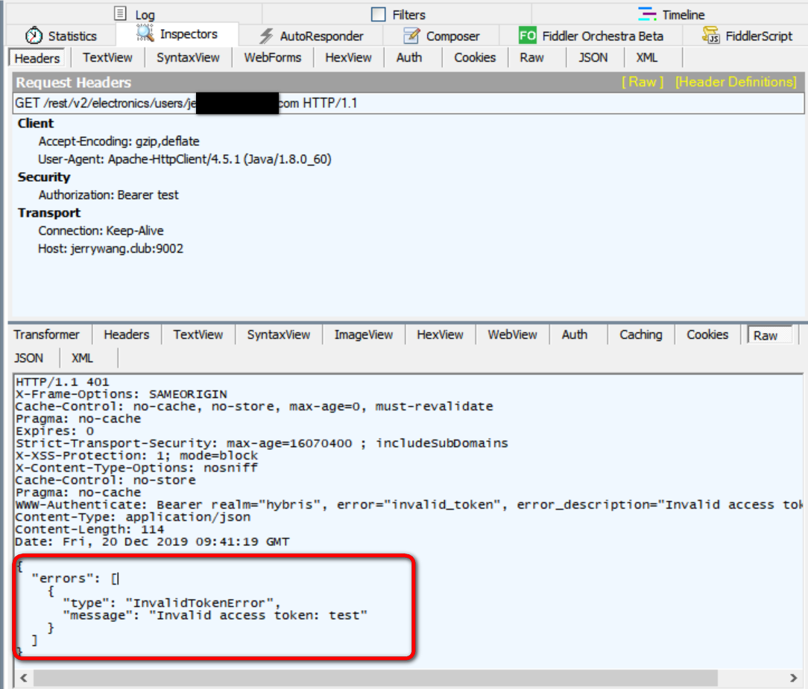Select request TextView inspector tab
808x689 pixels.
[107, 57]
